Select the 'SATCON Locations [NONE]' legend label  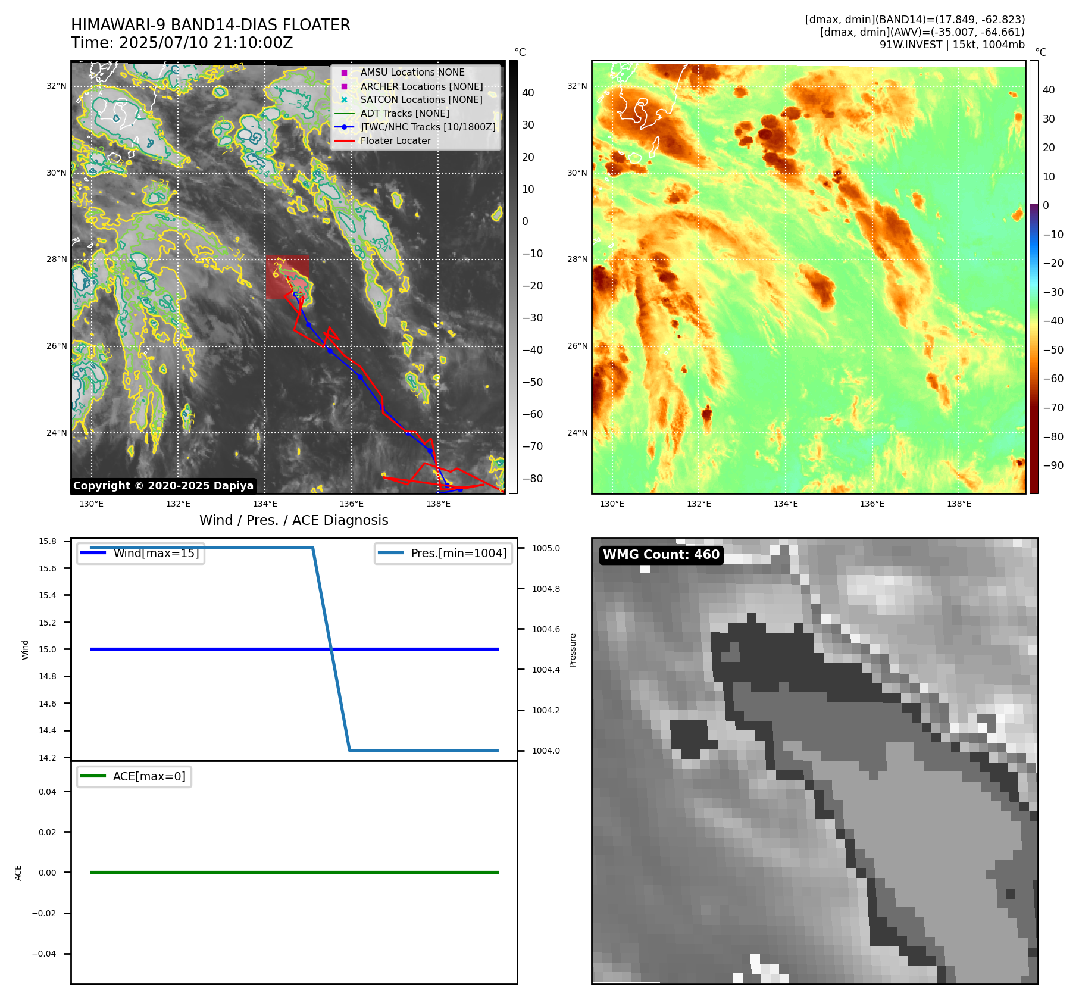tap(421, 100)
